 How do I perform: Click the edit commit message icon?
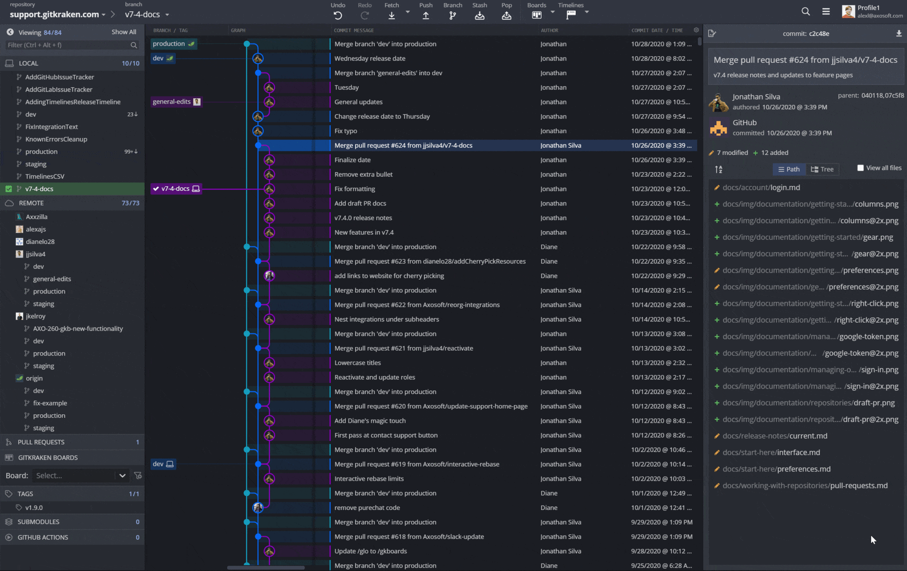tap(712, 34)
